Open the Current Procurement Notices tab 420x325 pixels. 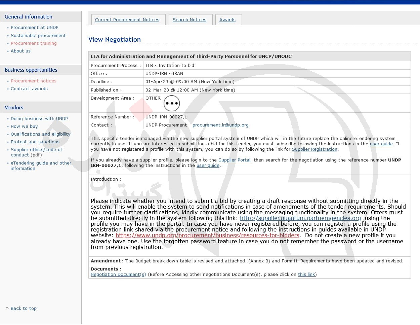coord(127,20)
